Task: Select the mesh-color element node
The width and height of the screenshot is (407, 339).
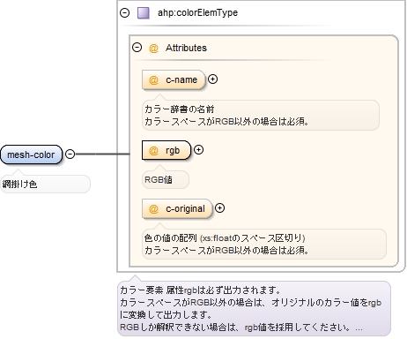Action: click(32, 154)
